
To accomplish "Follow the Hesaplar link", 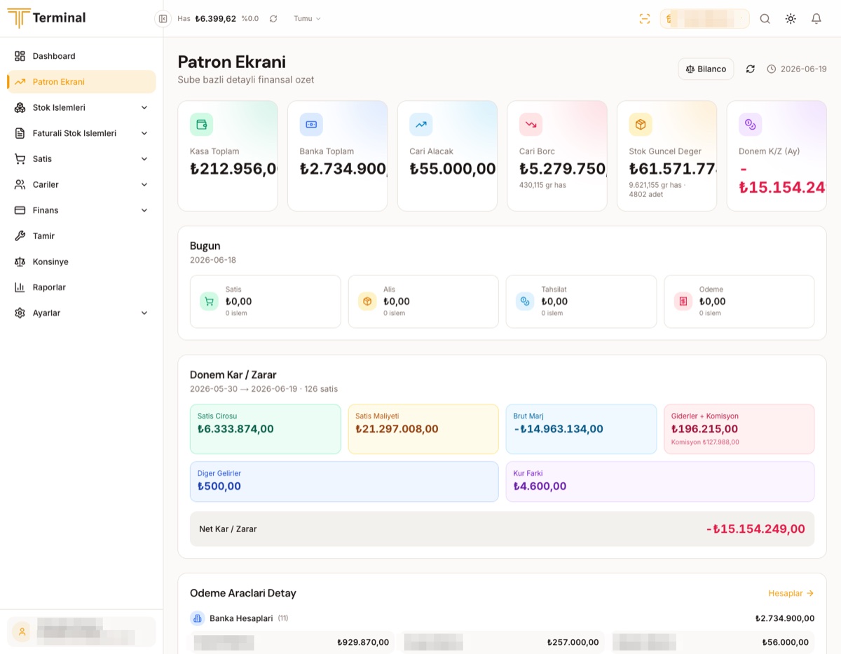I will [791, 593].
